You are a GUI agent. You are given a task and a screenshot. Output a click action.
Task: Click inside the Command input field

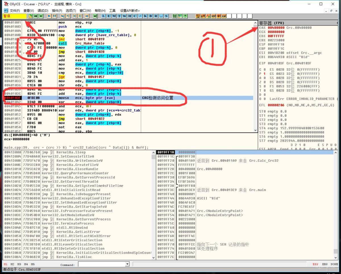coord(101,264)
